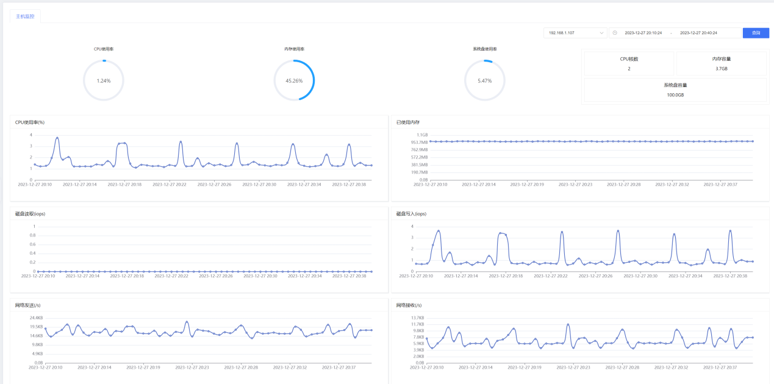Click the 19.5KB axis label in network send chart
The width and height of the screenshot is (774, 384).
pos(36,327)
